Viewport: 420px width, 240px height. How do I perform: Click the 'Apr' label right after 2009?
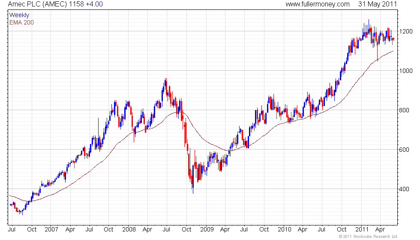225,230
